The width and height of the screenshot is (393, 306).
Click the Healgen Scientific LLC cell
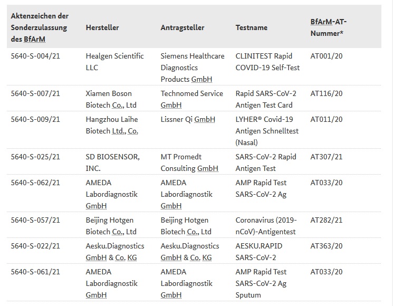pos(114,62)
